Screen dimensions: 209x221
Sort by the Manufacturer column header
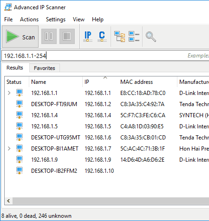click(193, 82)
